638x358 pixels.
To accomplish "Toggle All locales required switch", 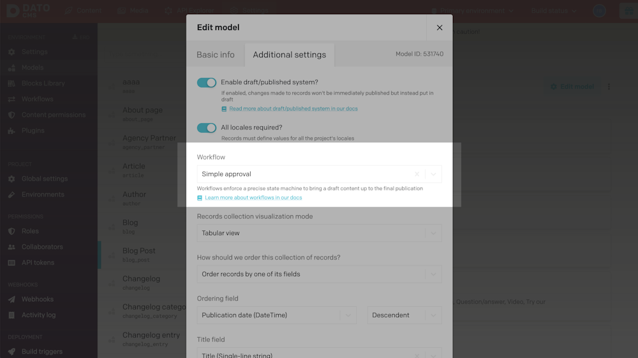I will coord(207,128).
